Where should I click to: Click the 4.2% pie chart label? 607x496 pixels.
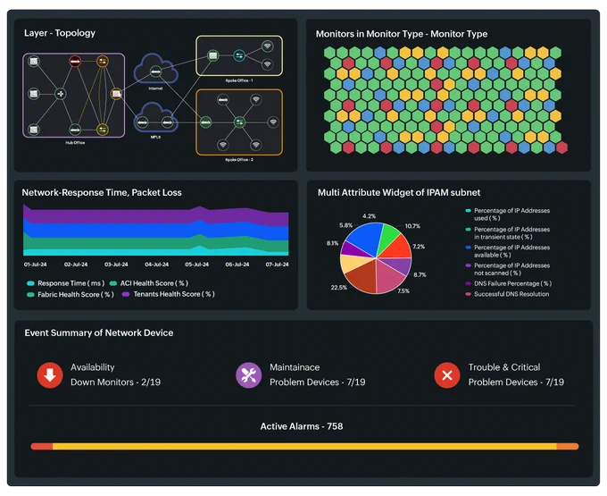369,216
